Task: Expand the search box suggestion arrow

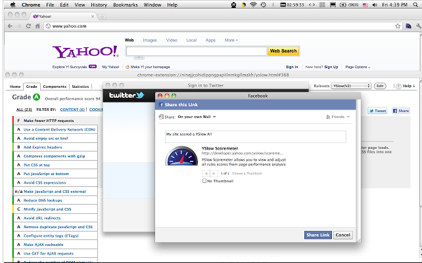Action: click(139, 57)
